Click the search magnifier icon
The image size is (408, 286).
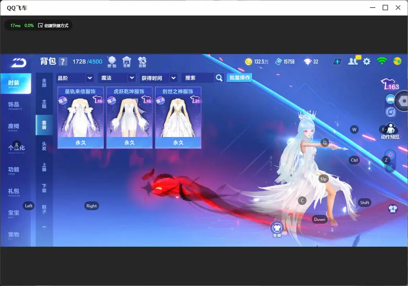[x=219, y=78]
